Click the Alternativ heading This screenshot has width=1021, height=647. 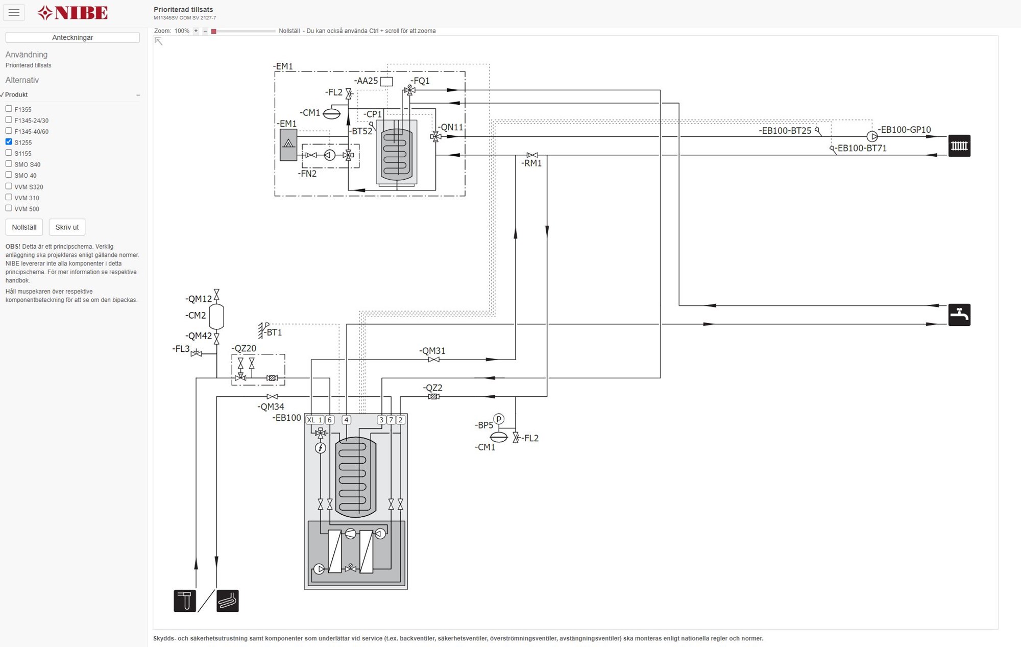tap(22, 80)
